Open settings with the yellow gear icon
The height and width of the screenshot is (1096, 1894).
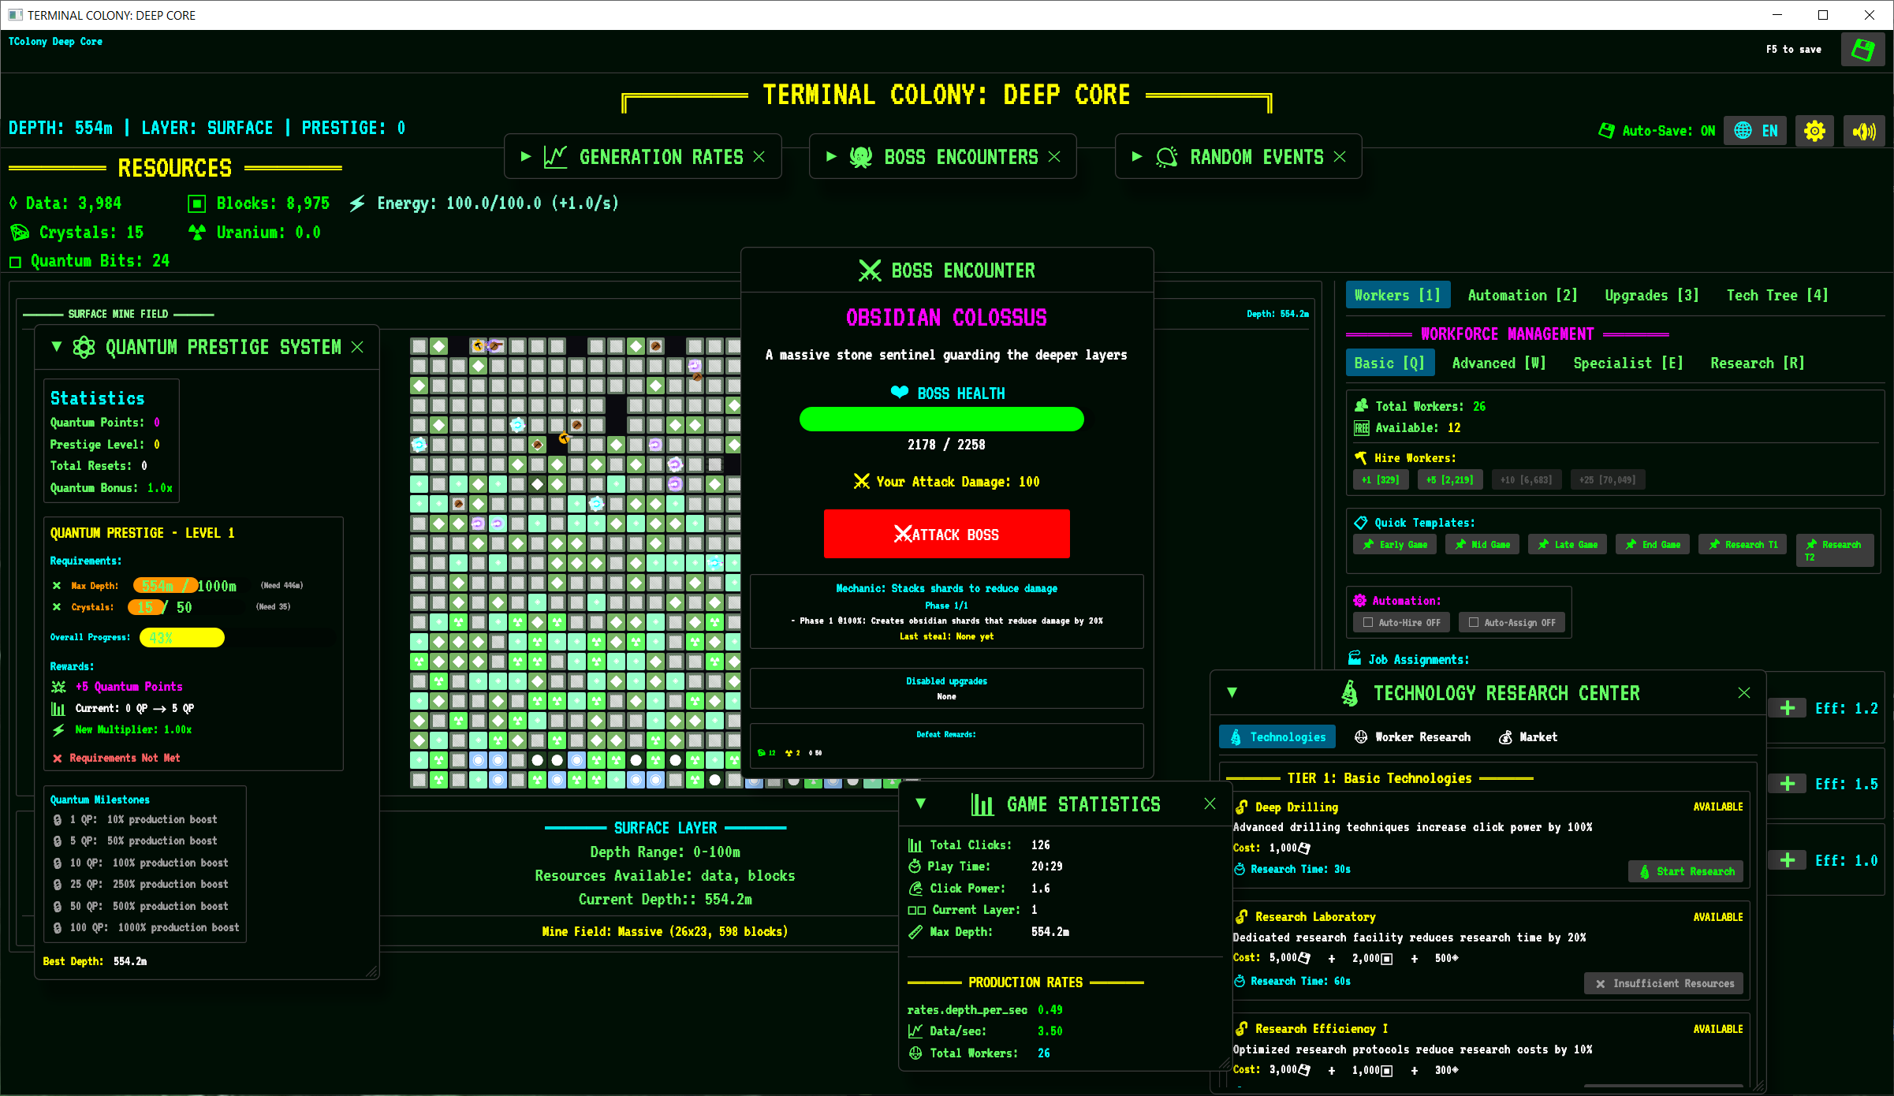[x=1814, y=131]
